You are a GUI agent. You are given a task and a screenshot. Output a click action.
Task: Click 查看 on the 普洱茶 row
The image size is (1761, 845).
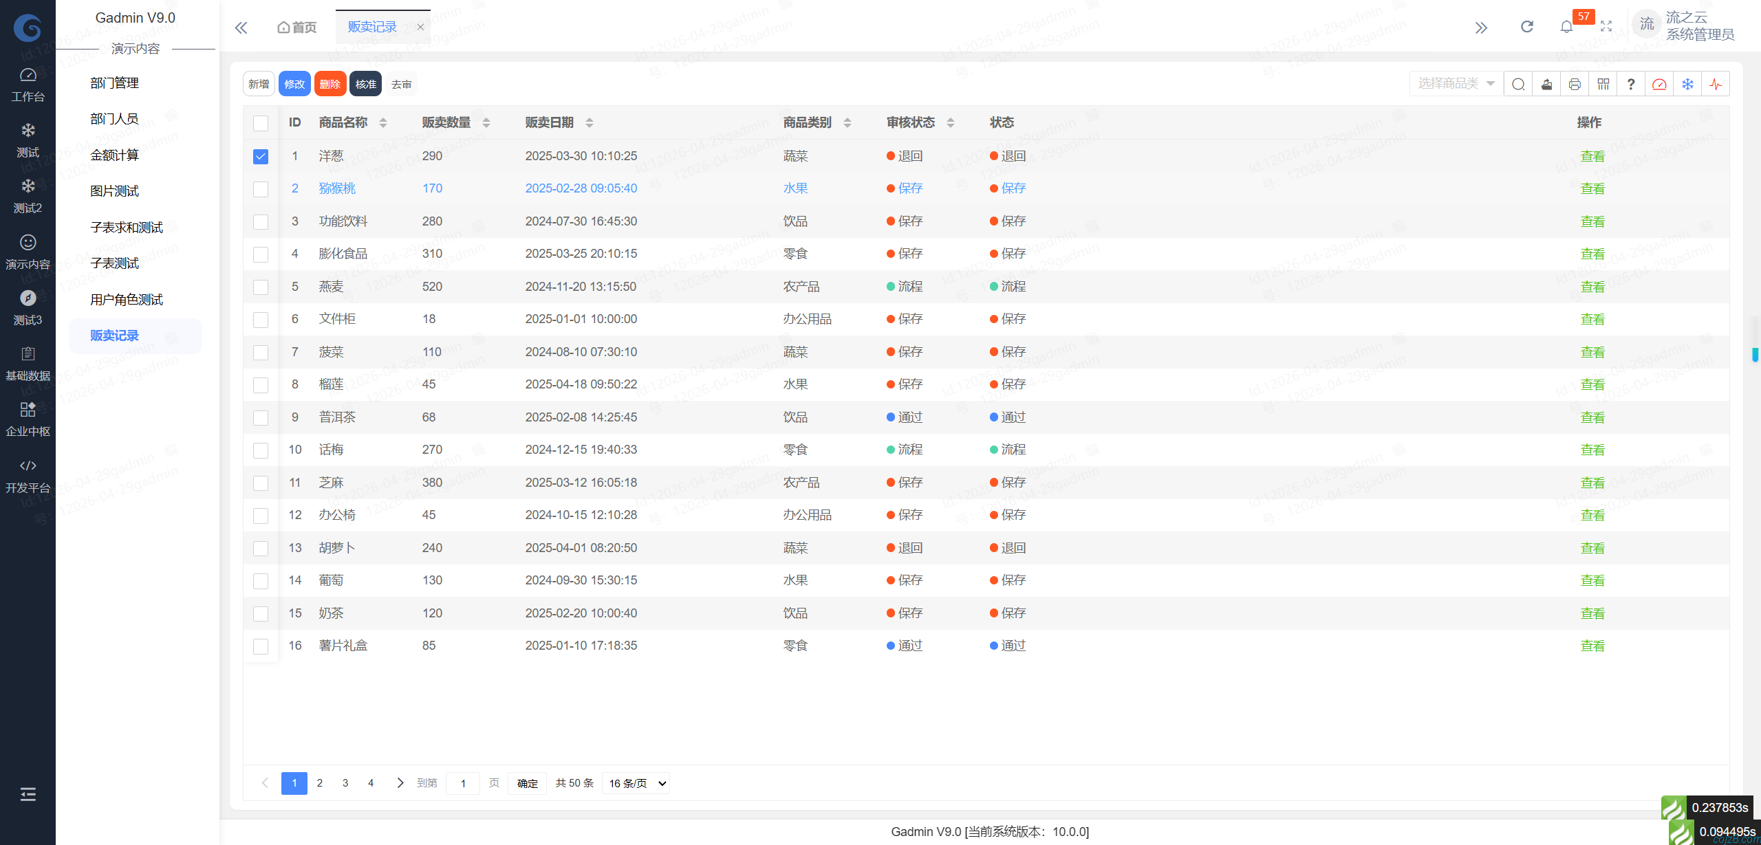tap(1593, 417)
